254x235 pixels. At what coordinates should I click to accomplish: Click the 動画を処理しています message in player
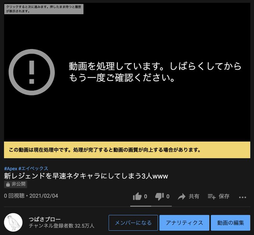155,72
